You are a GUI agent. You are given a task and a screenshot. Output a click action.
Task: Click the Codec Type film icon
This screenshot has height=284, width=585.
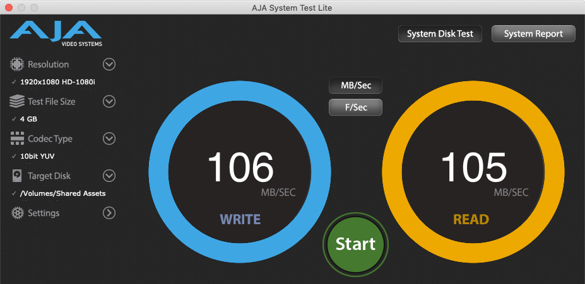pos(17,139)
